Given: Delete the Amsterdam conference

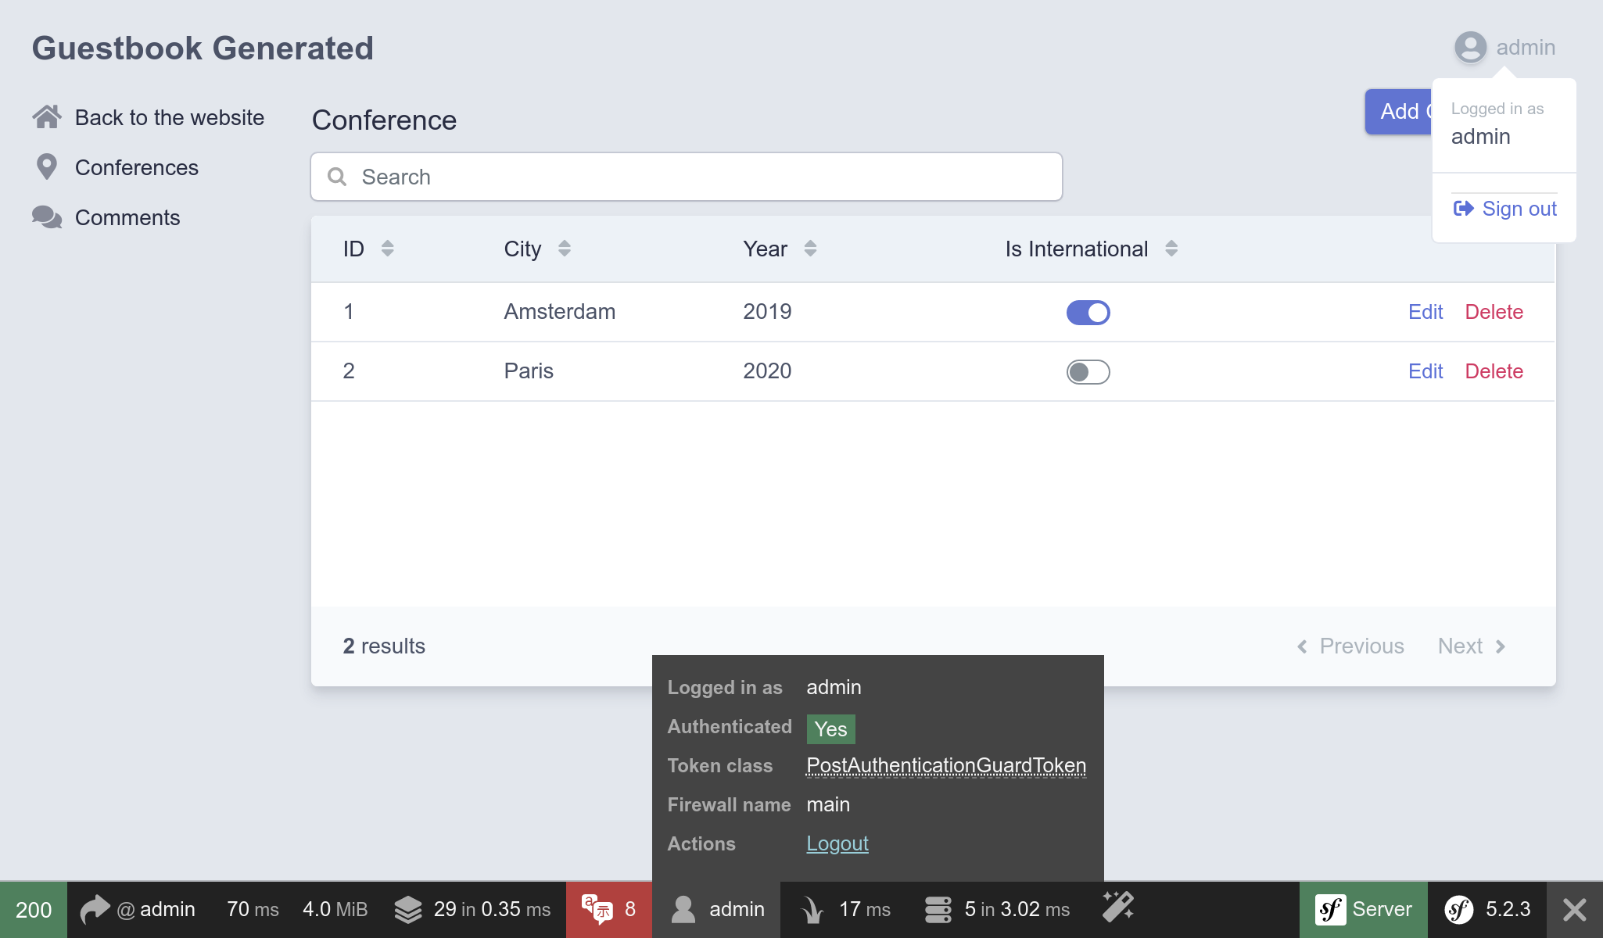Looking at the screenshot, I should pyautogui.click(x=1494, y=312).
